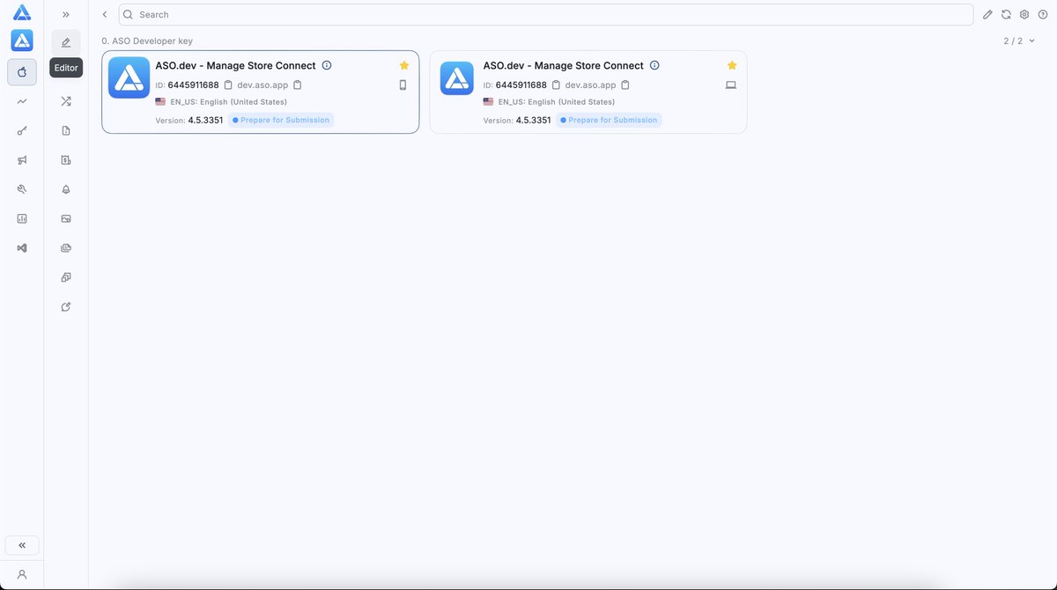Collapse main sidebar with double left chevron
Screen dimensions: 1057x590
(22, 545)
